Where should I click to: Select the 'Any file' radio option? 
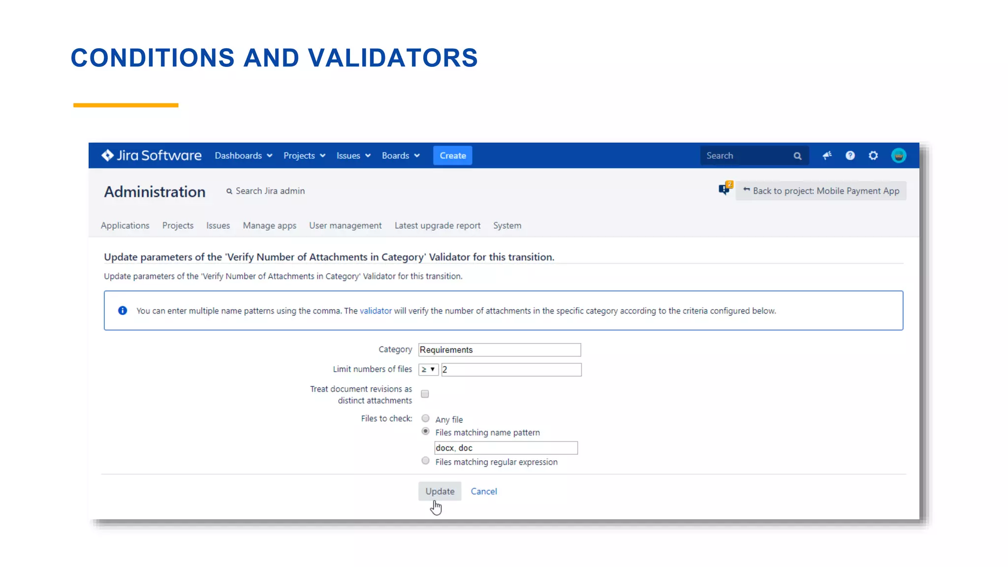pos(425,418)
